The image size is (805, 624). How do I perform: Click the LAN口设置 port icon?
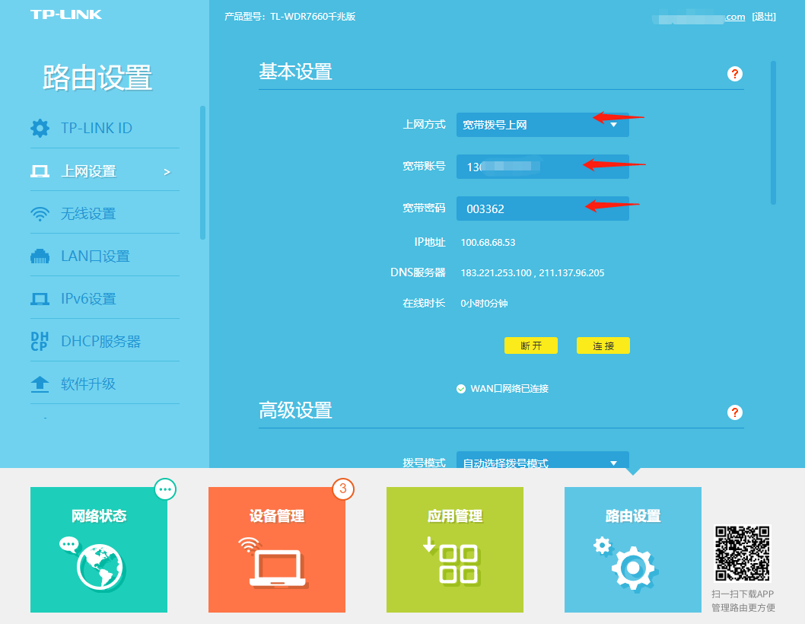40,256
